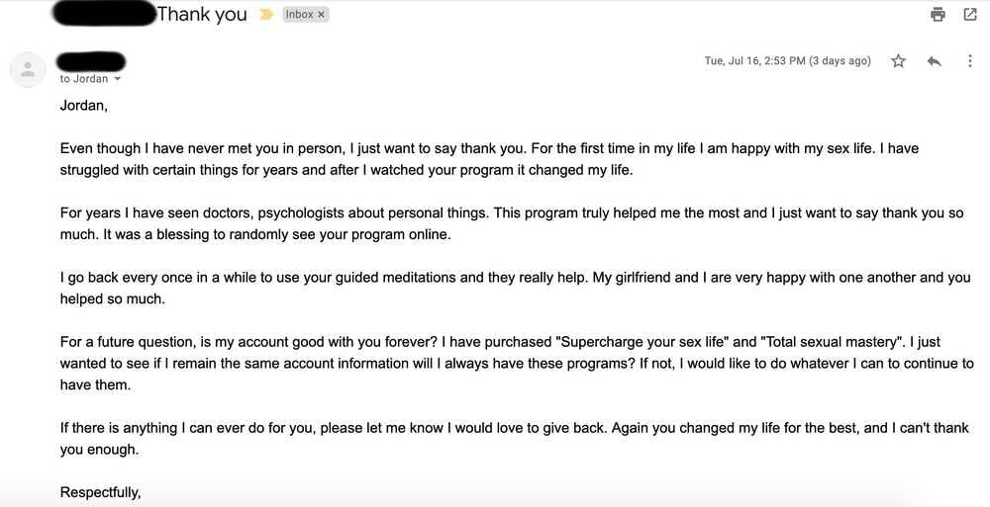Reply to the email using the arrow icon
This screenshot has width=990, height=507.
(x=934, y=61)
